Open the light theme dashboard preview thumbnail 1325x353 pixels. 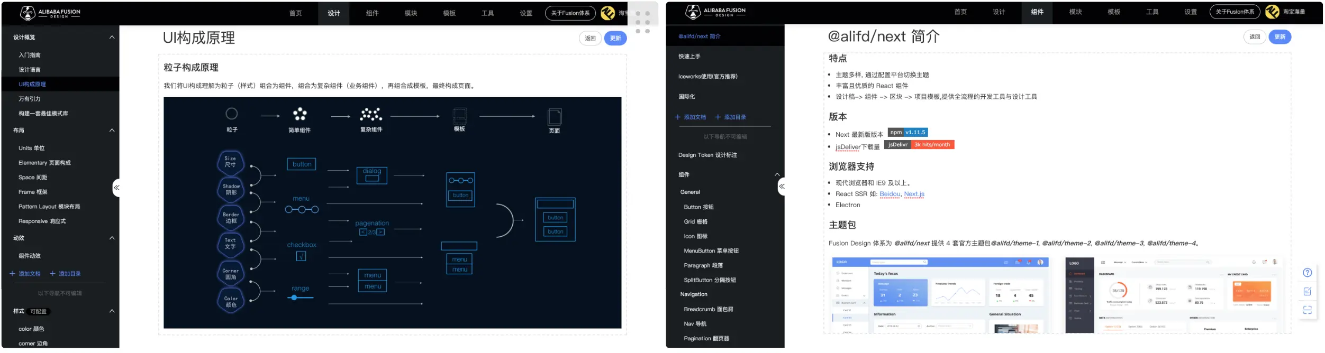[x=940, y=295]
